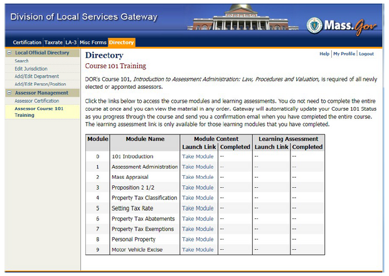This screenshot has height=276, width=389.
Task: Take Module for Property Tax Exemptions
Action: pyautogui.click(x=198, y=229)
